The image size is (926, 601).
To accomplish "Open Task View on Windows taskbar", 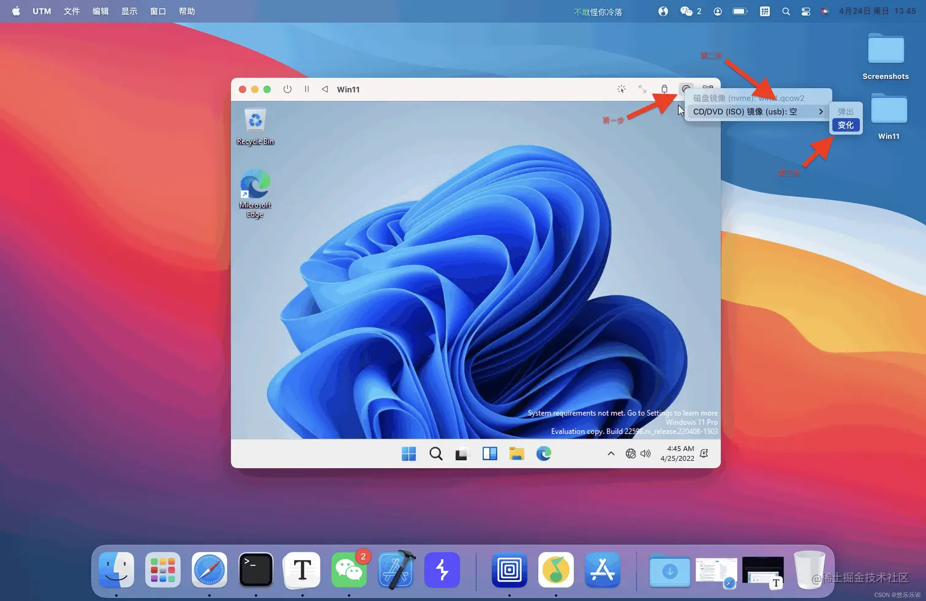I will [462, 454].
